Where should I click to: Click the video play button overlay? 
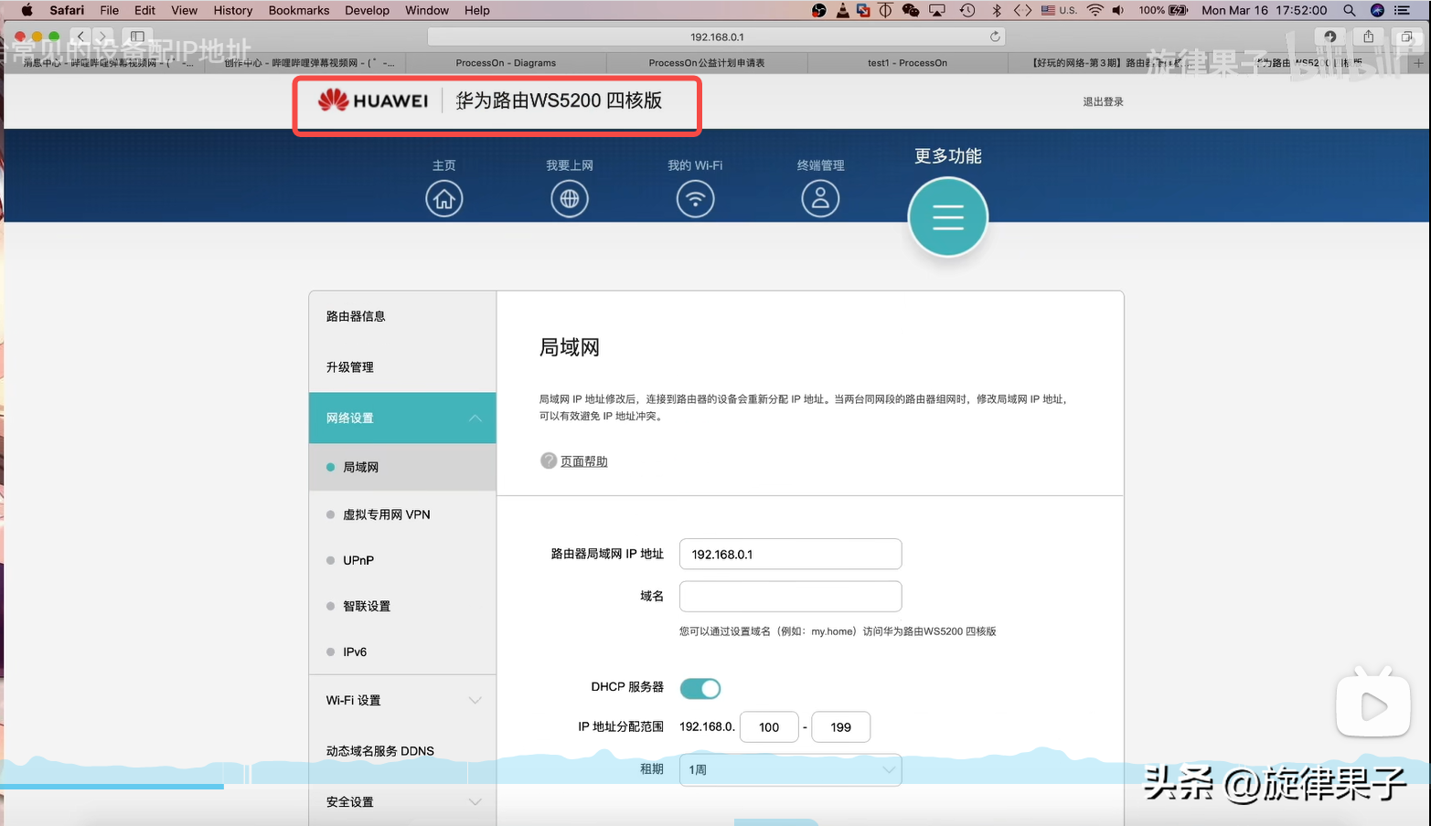1372,705
